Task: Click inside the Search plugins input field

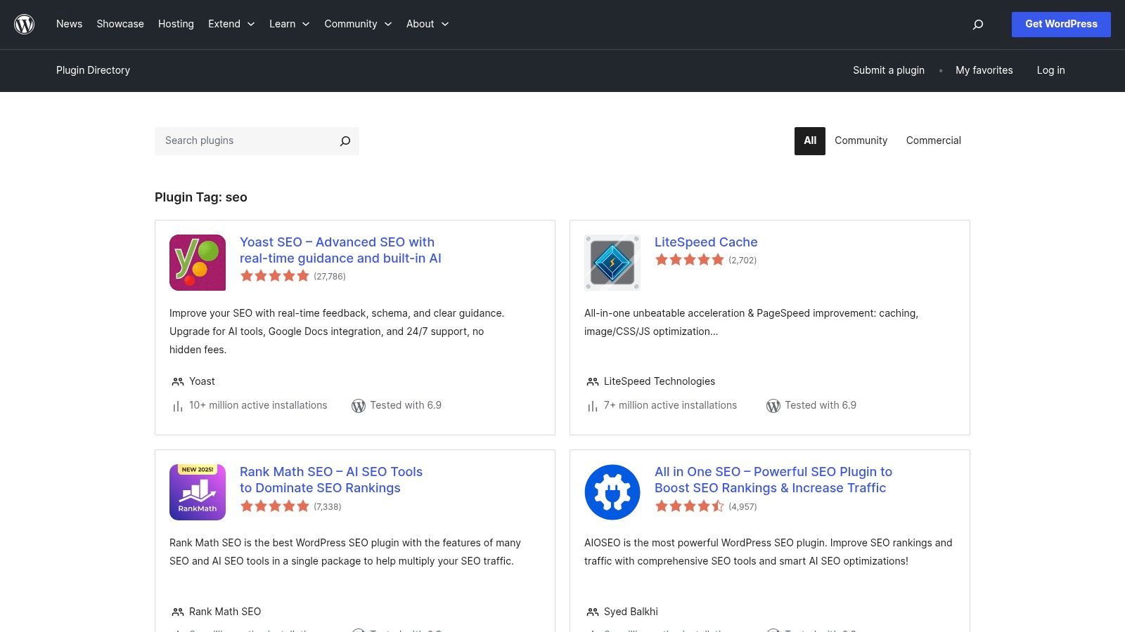Action: 239,140
